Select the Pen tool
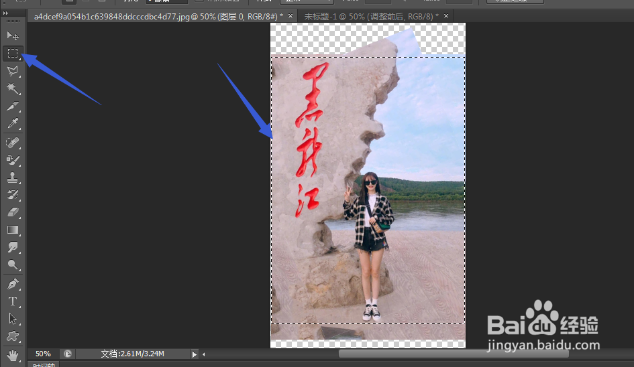The width and height of the screenshot is (634, 367). [x=13, y=284]
